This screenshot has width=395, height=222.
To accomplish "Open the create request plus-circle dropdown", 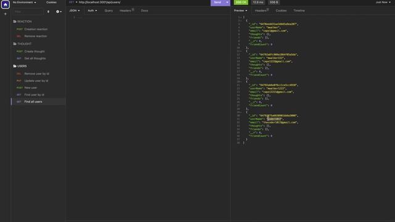I will 59,12.
